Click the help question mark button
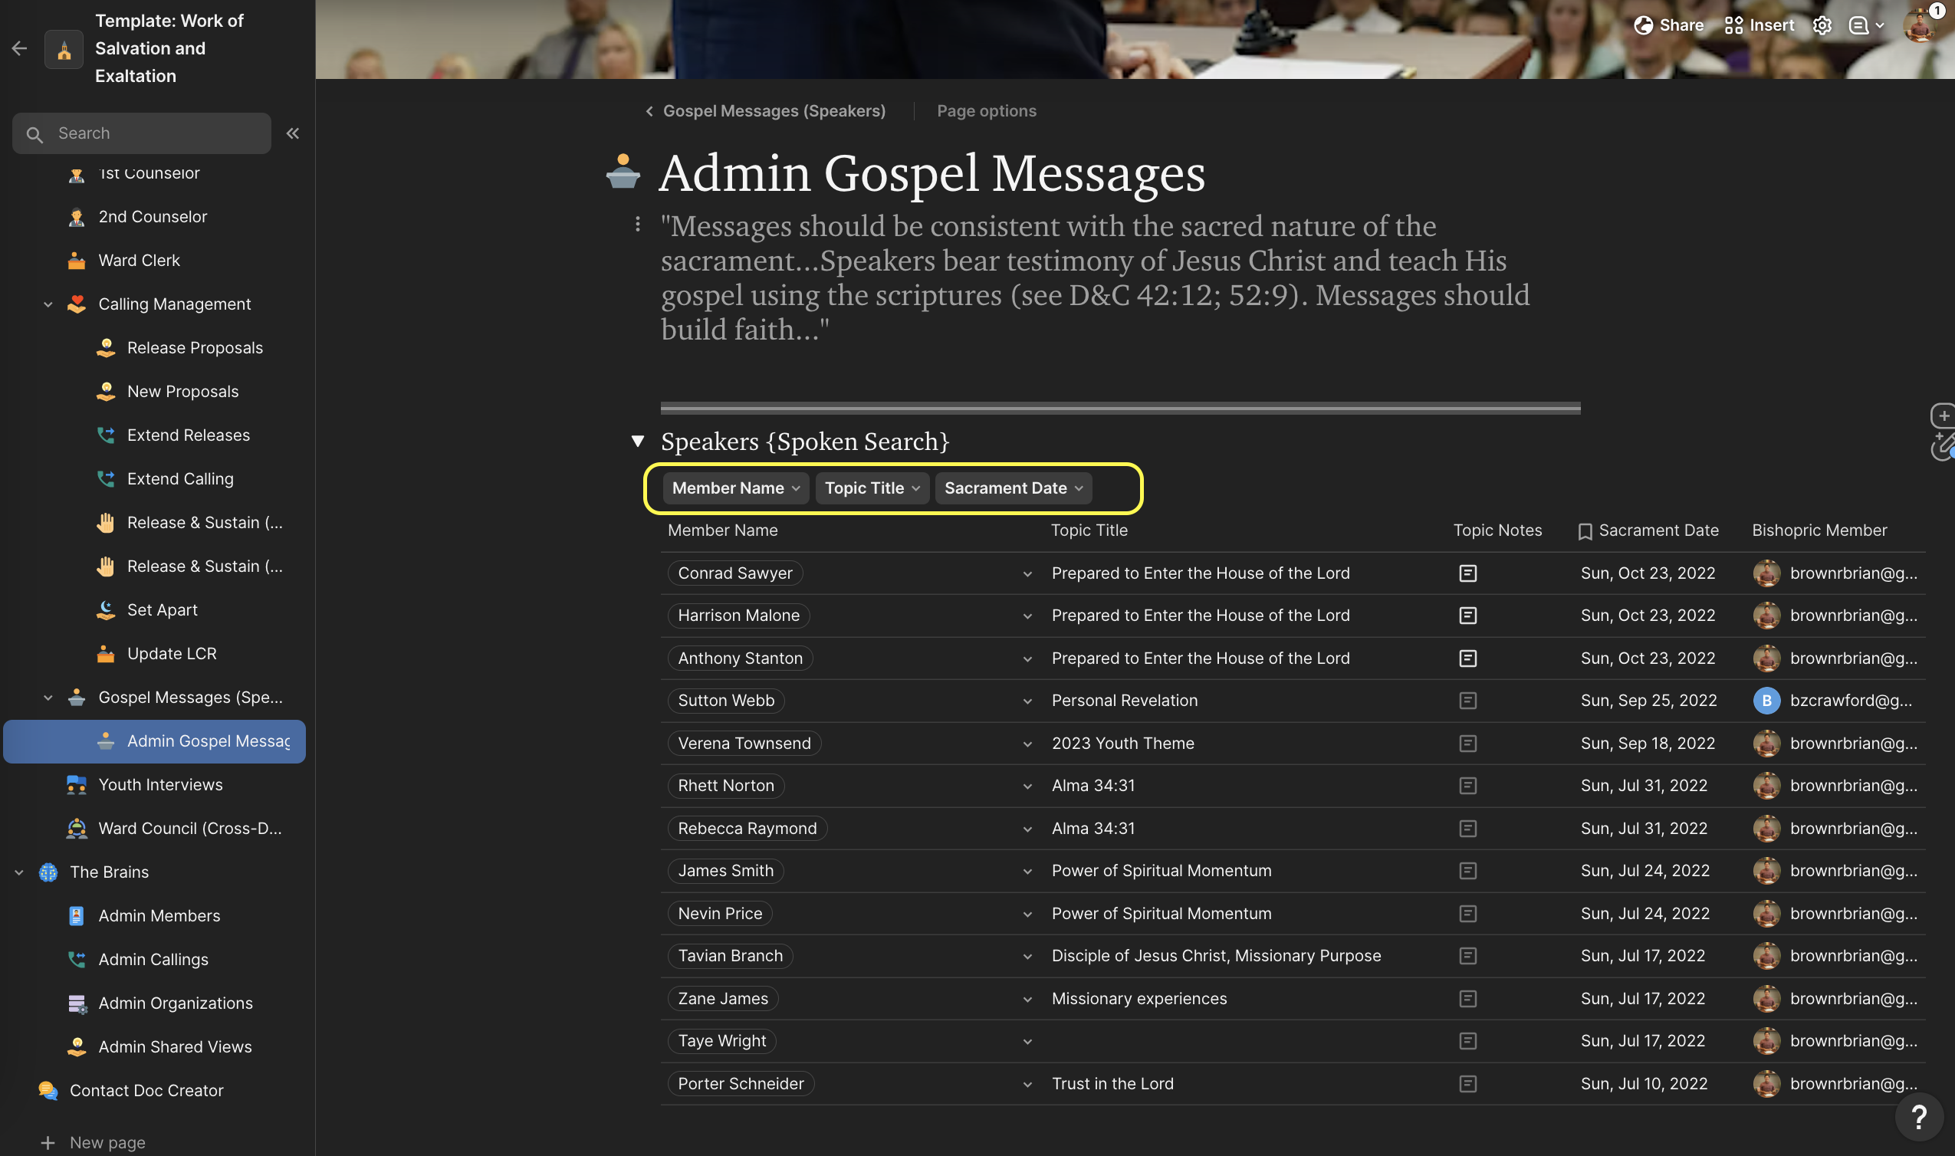 pyautogui.click(x=1918, y=1117)
